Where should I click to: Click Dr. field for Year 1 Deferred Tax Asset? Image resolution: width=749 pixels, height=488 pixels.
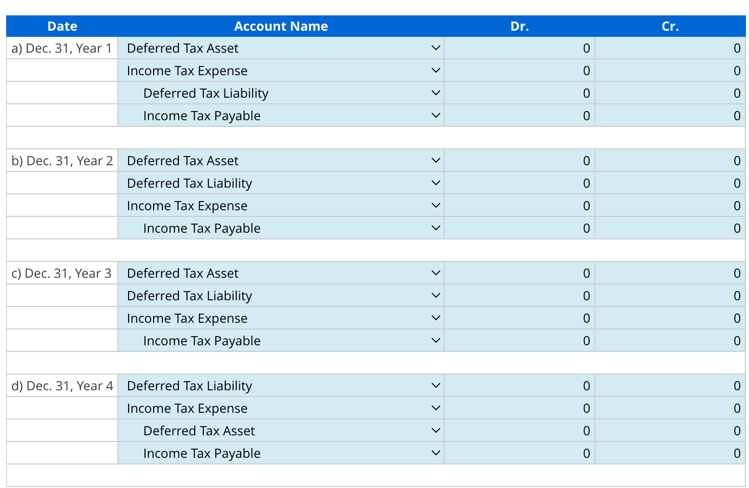tap(519, 48)
